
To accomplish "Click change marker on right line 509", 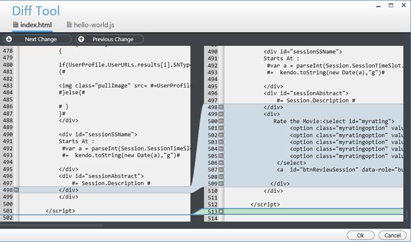I will (221, 183).
